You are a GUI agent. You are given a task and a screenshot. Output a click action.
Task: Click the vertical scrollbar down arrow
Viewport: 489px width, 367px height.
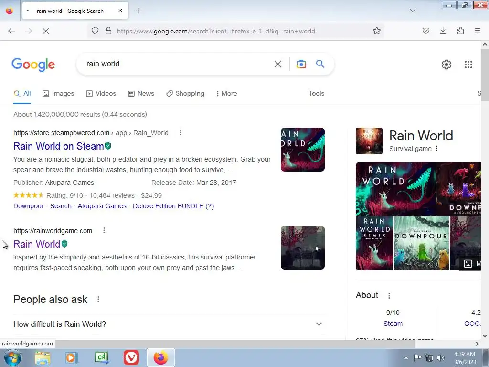485,336
